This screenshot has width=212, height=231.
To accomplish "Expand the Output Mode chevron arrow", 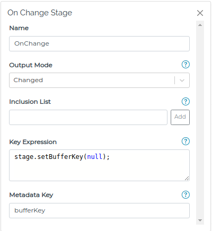I will click(x=182, y=81).
